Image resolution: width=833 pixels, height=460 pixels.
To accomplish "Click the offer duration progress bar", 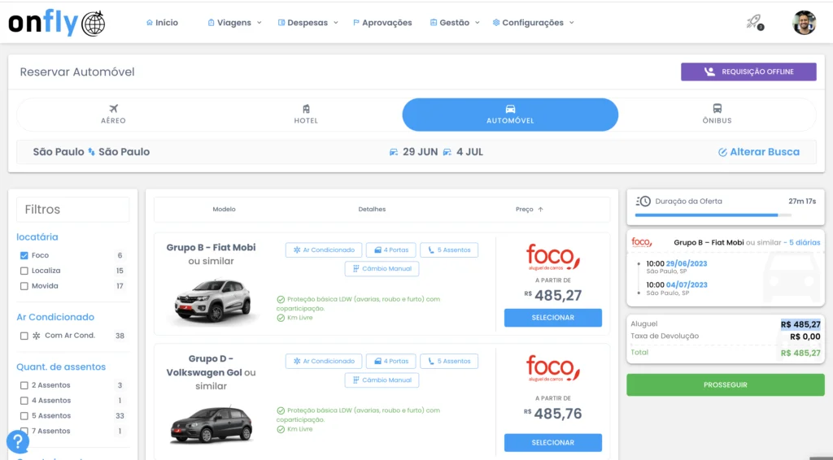I will 713,215.
